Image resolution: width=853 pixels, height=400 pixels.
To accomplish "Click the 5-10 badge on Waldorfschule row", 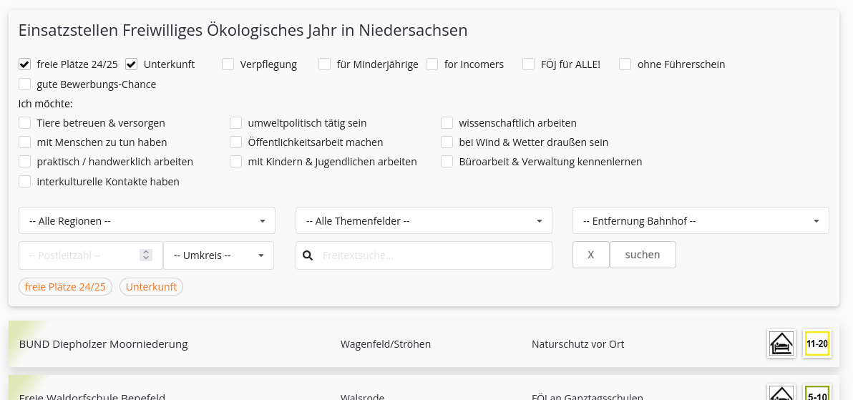I will pyautogui.click(x=817, y=393).
